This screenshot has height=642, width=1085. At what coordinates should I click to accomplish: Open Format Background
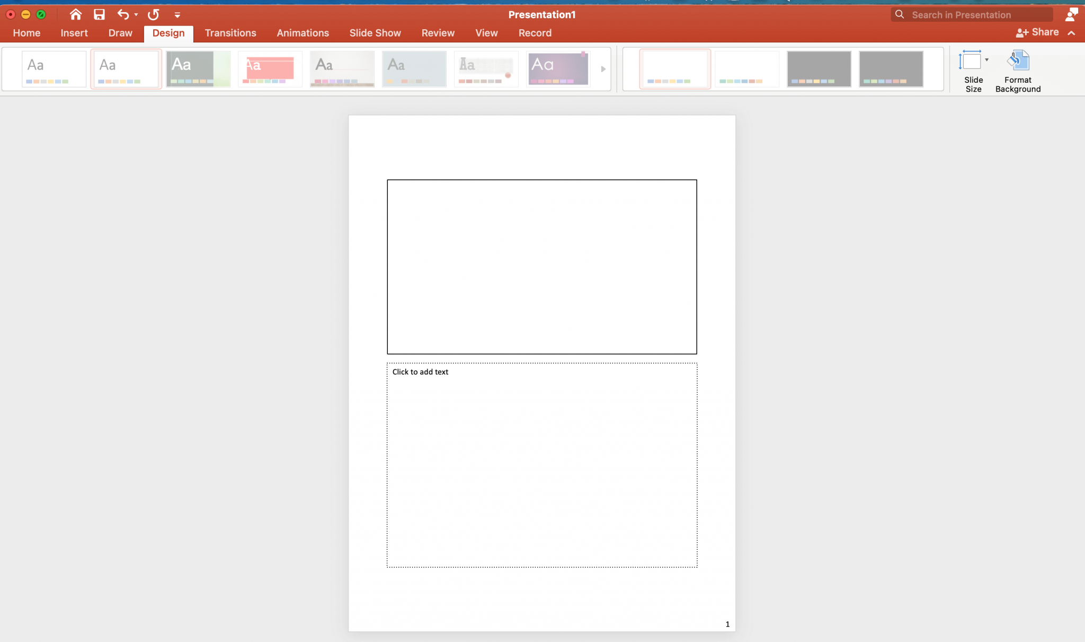coord(1017,71)
